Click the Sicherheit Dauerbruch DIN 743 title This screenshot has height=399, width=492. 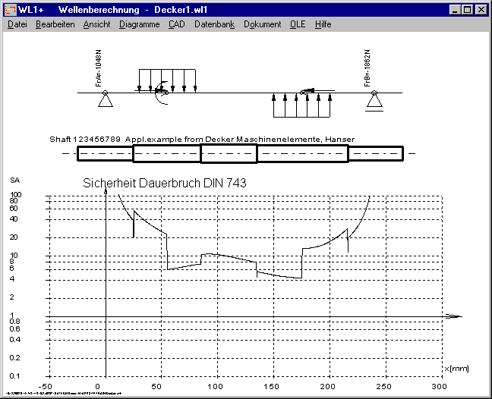(x=164, y=183)
